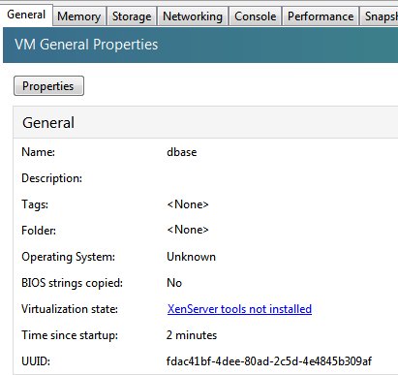This screenshot has height=375, width=398.
Task: Click the UUID: label
Action: tap(36, 361)
